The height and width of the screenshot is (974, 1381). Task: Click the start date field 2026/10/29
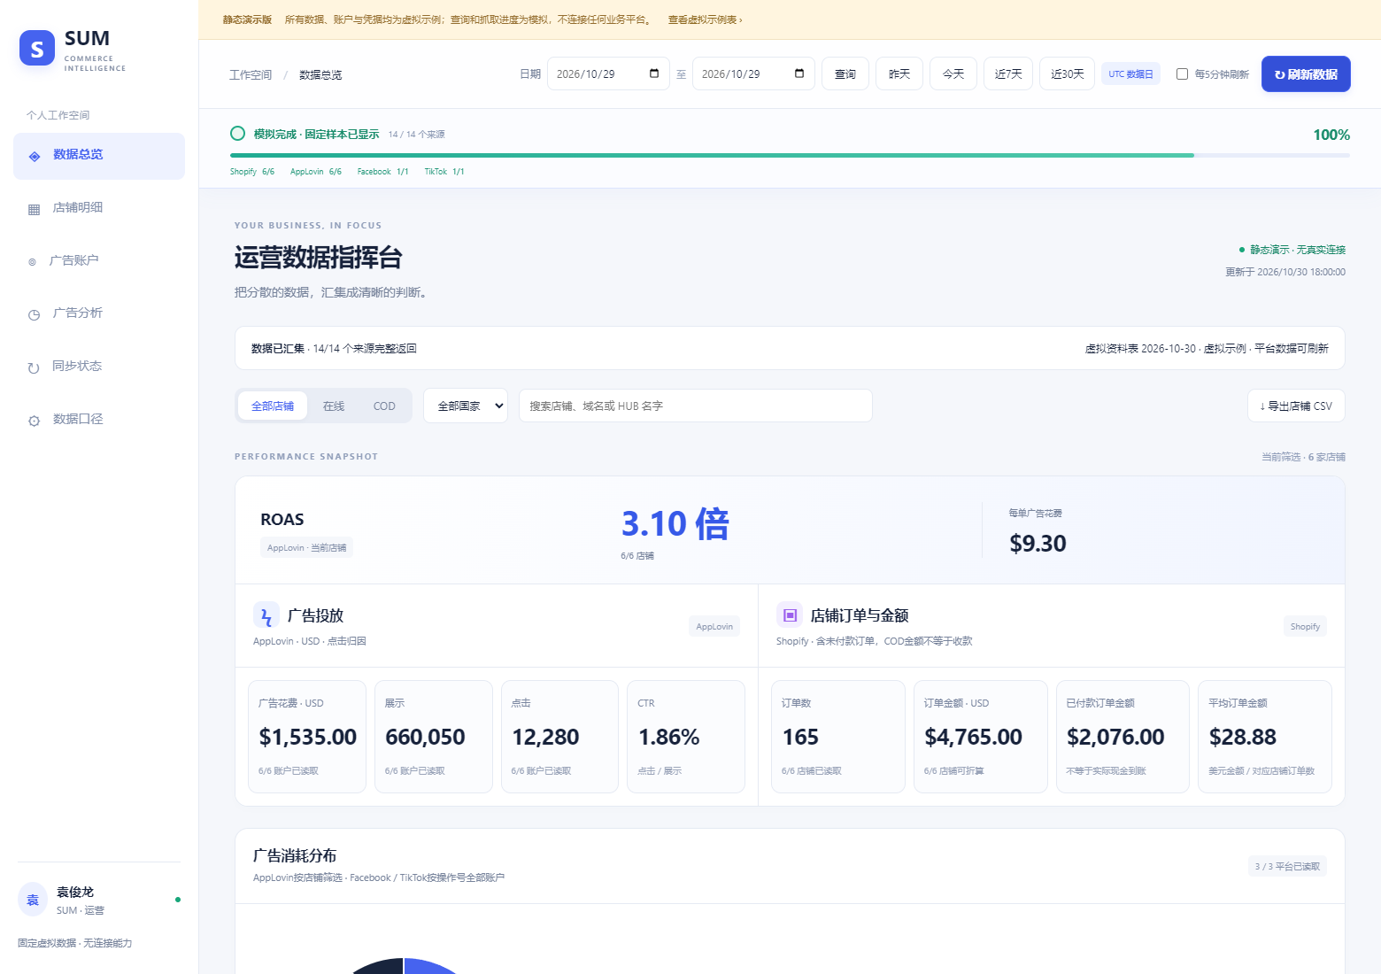607,73
